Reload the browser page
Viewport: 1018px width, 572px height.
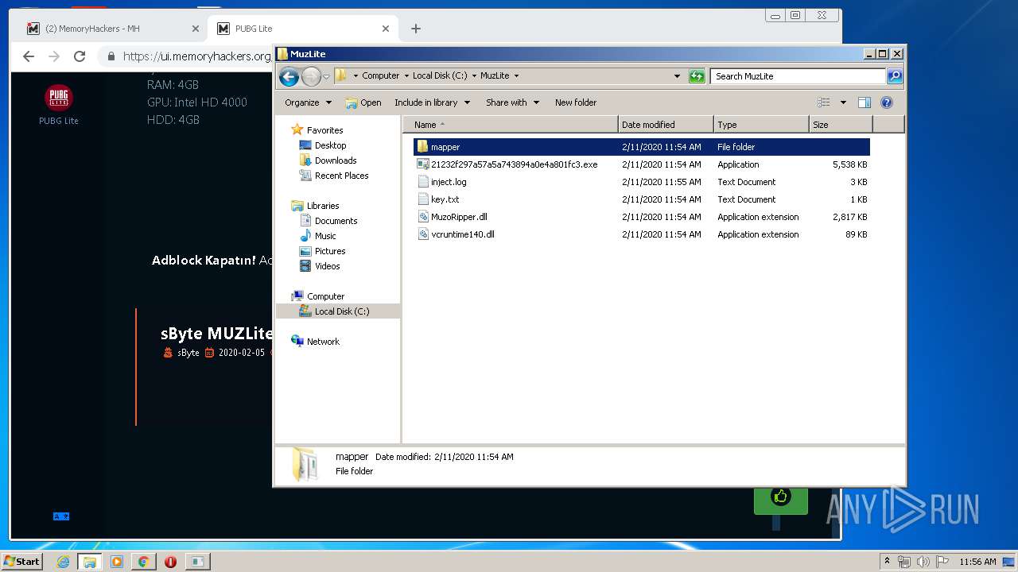tap(80, 56)
